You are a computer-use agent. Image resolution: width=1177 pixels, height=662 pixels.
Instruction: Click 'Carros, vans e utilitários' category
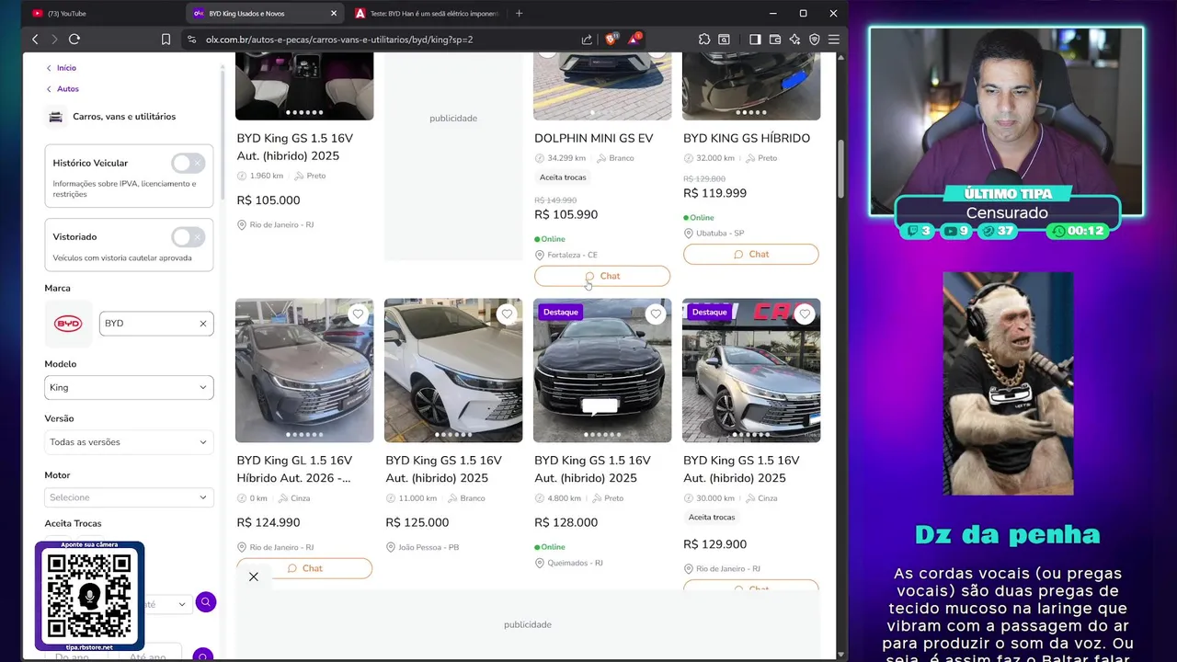click(124, 117)
